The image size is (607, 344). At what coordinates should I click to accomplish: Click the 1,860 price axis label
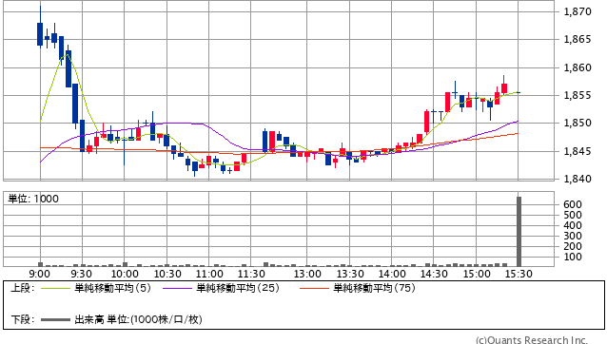point(578,67)
